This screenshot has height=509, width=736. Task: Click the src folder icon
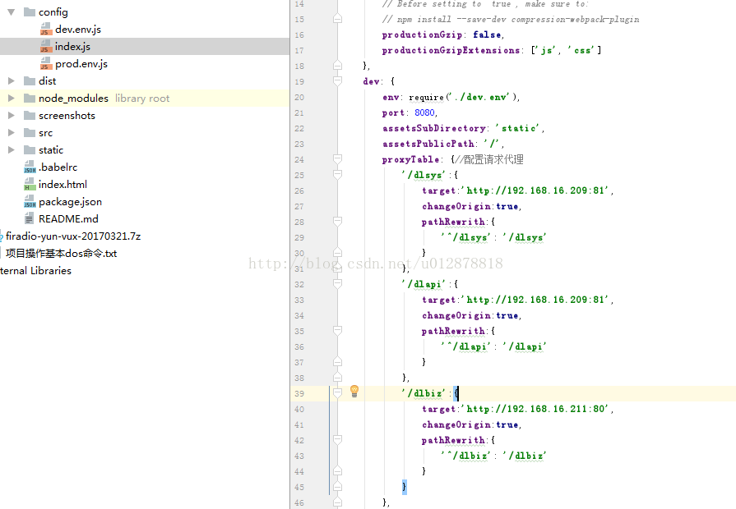30,133
